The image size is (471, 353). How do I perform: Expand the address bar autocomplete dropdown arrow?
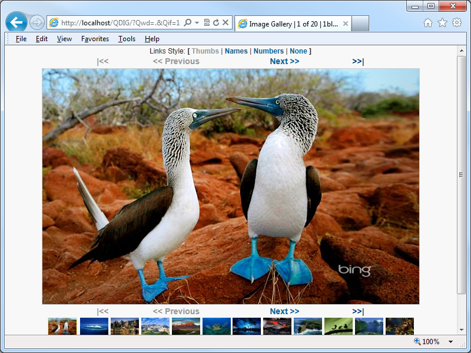click(197, 23)
